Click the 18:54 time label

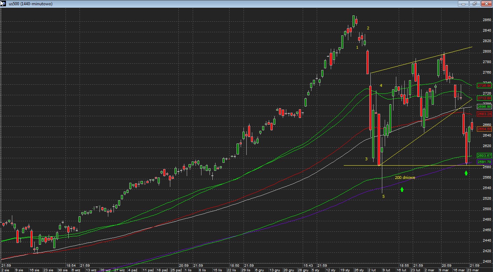click(x=71, y=266)
